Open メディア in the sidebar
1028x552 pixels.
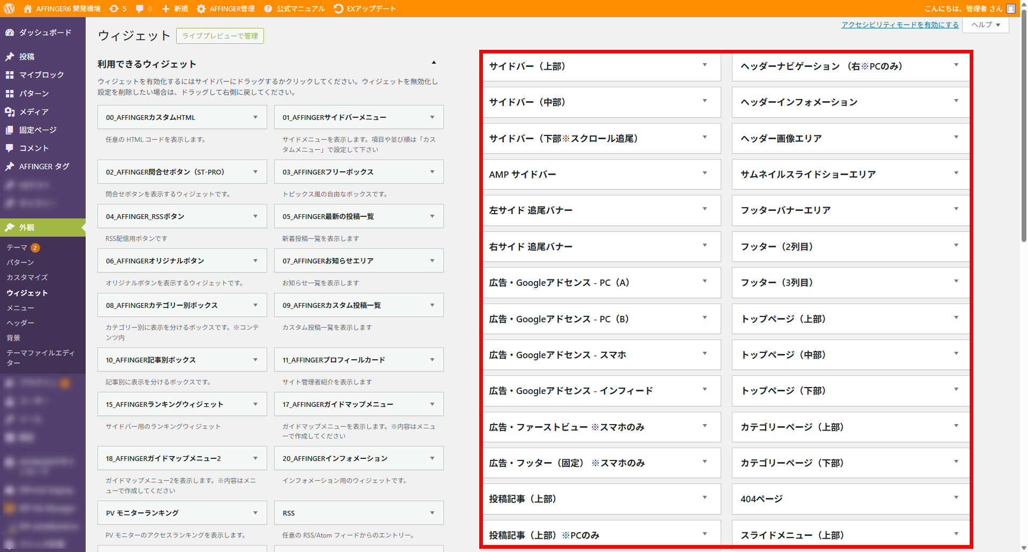[x=43, y=111]
